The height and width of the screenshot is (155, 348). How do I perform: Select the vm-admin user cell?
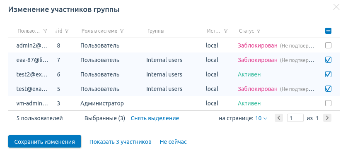point(32,103)
